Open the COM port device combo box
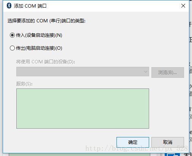Screen dimensions: 192x156 click(83, 72)
